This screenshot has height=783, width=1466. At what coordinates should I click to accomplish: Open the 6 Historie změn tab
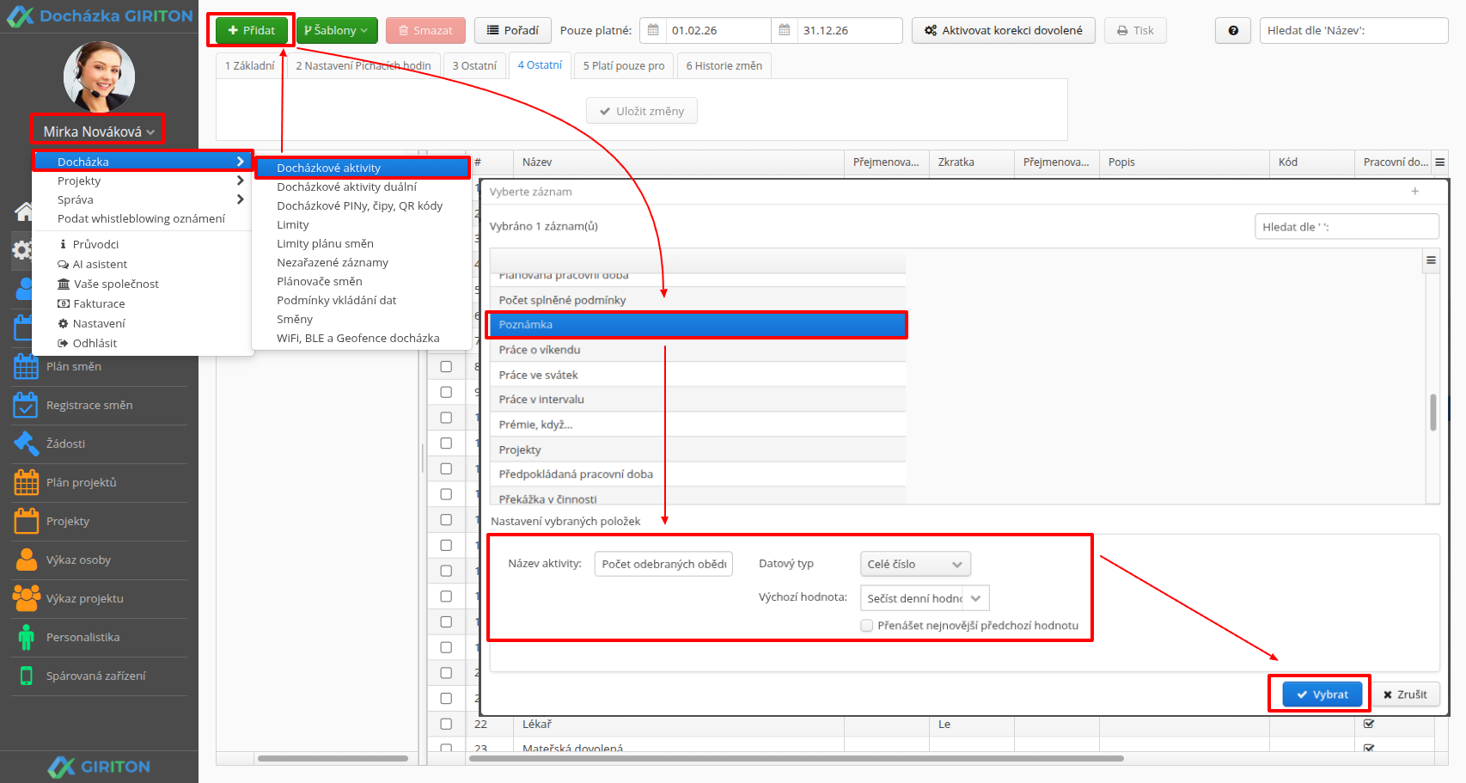tap(724, 65)
